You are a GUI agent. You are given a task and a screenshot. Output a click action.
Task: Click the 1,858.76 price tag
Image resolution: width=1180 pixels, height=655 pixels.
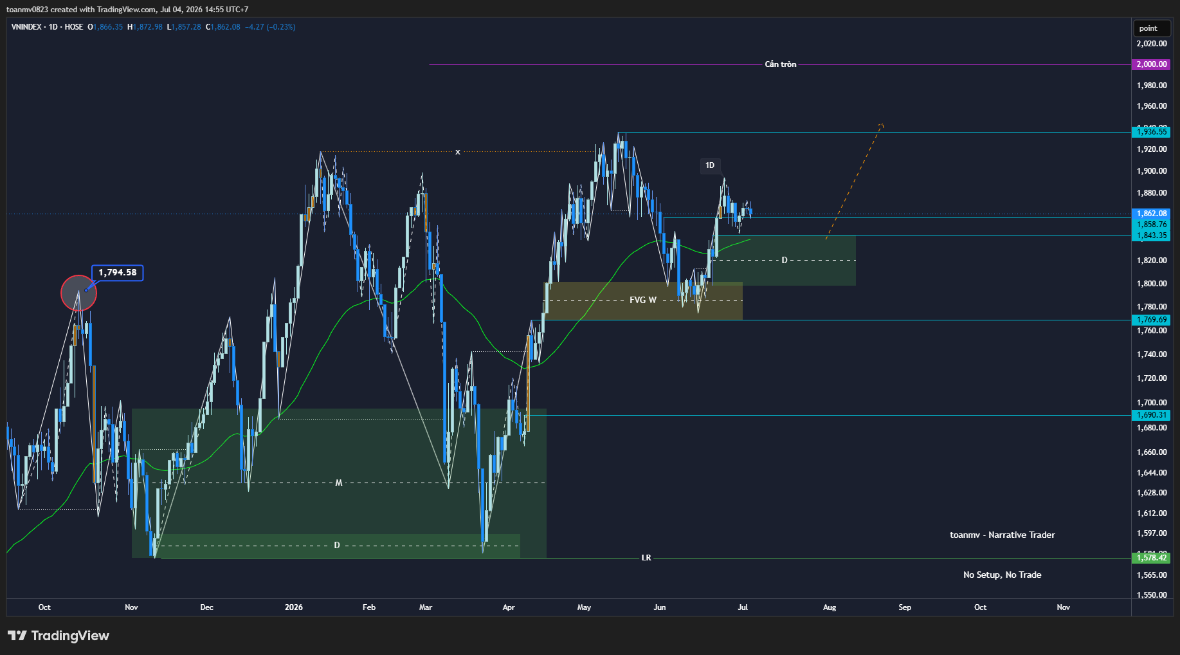pos(1151,225)
